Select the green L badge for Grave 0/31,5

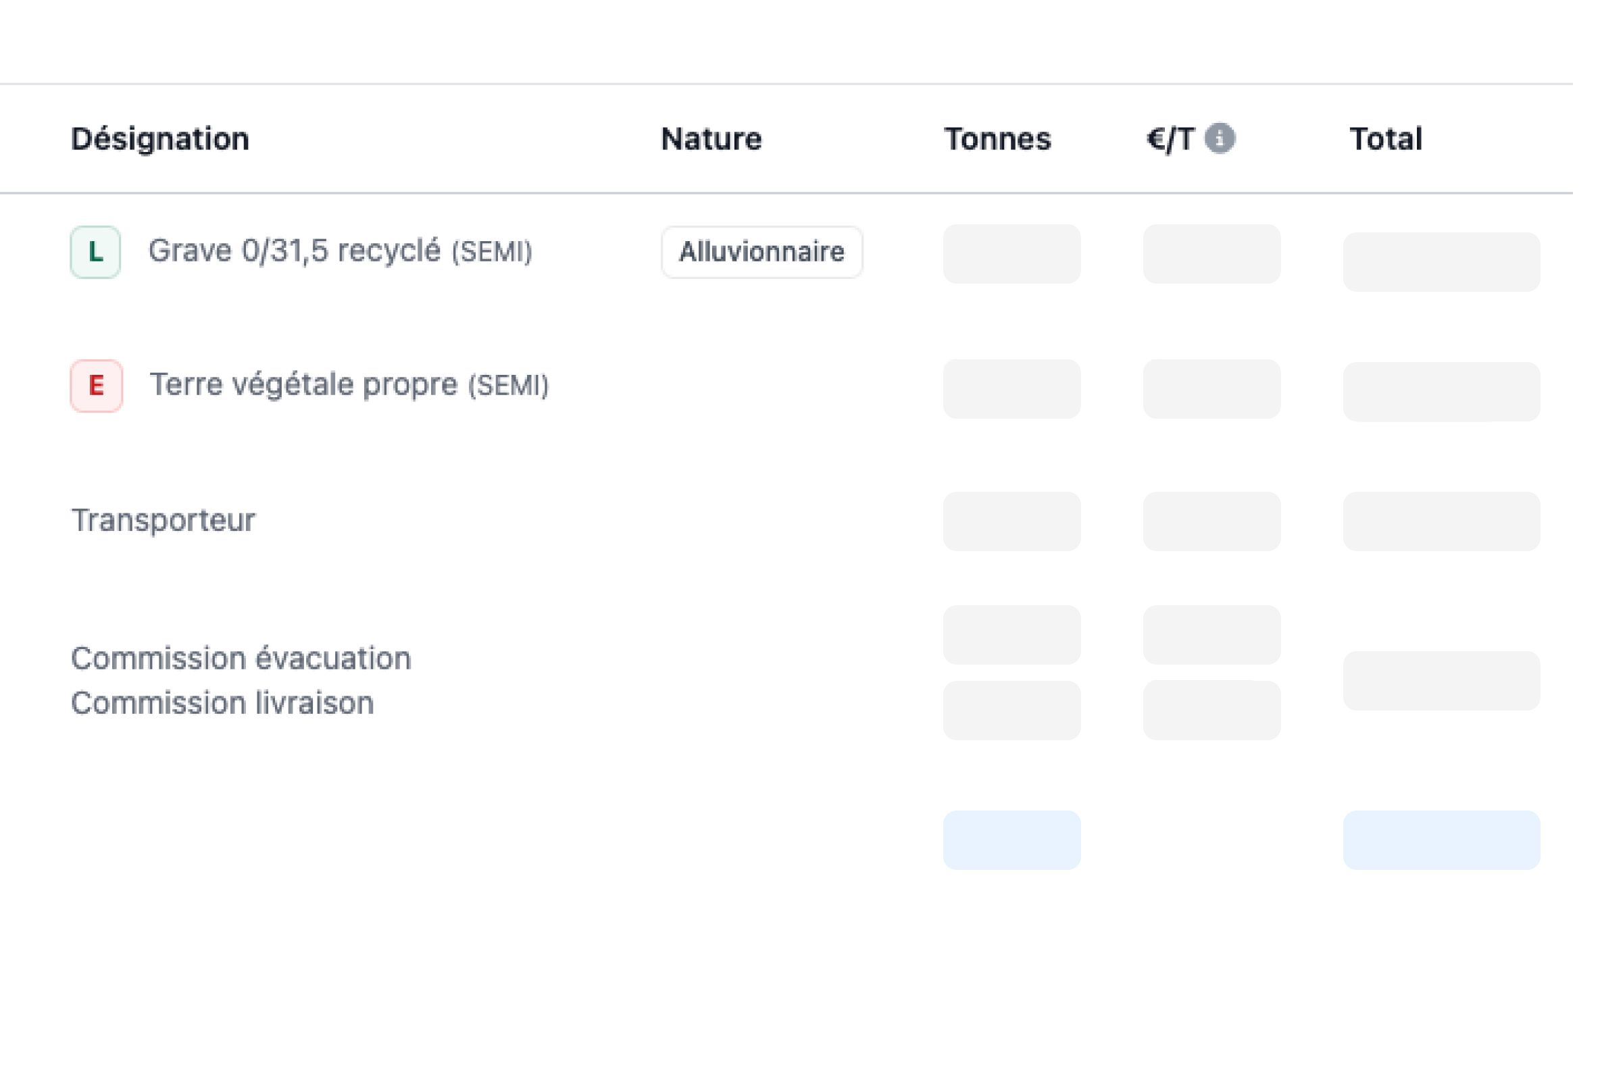pyautogui.click(x=95, y=251)
